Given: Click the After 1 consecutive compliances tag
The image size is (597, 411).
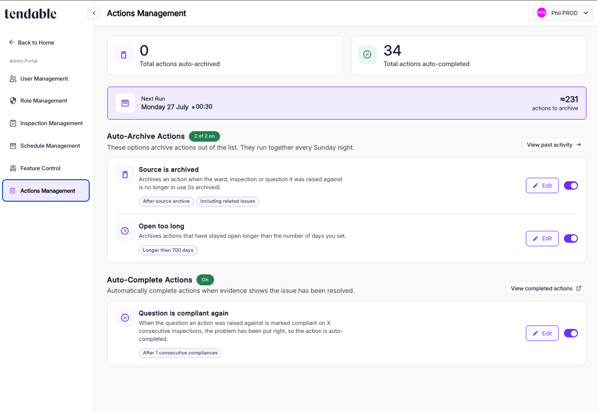Looking at the screenshot, I should pos(180,353).
